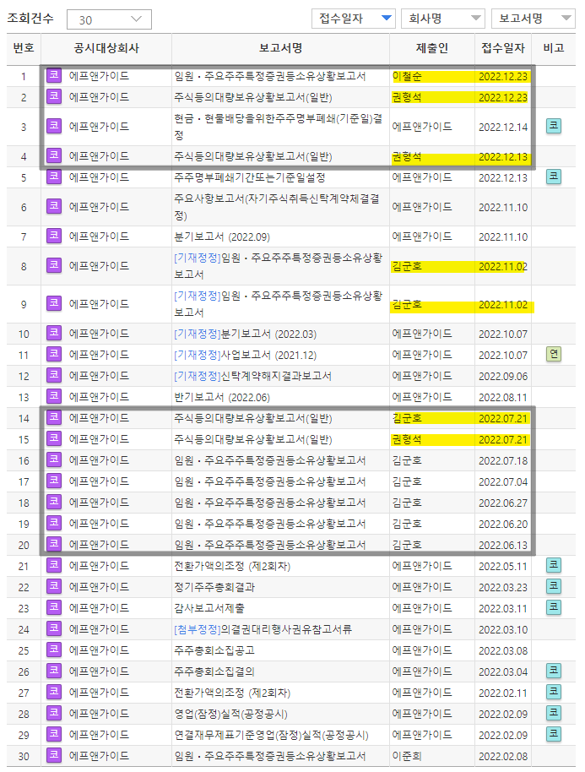The height and width of the screenshot is (772, 585).
Task: Click the 제출인 column header
Action: tap(432, 48)
